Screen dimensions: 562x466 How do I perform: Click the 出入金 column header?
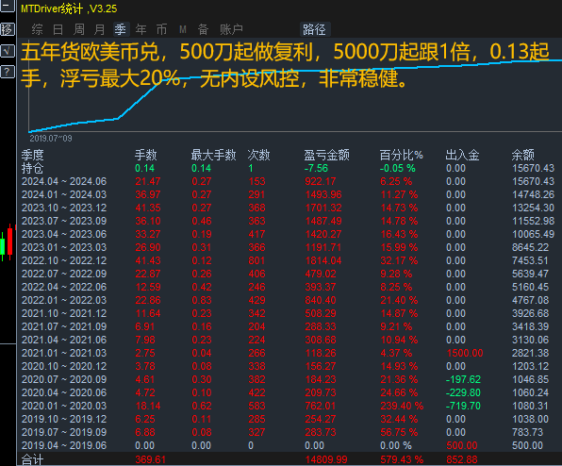462,155
